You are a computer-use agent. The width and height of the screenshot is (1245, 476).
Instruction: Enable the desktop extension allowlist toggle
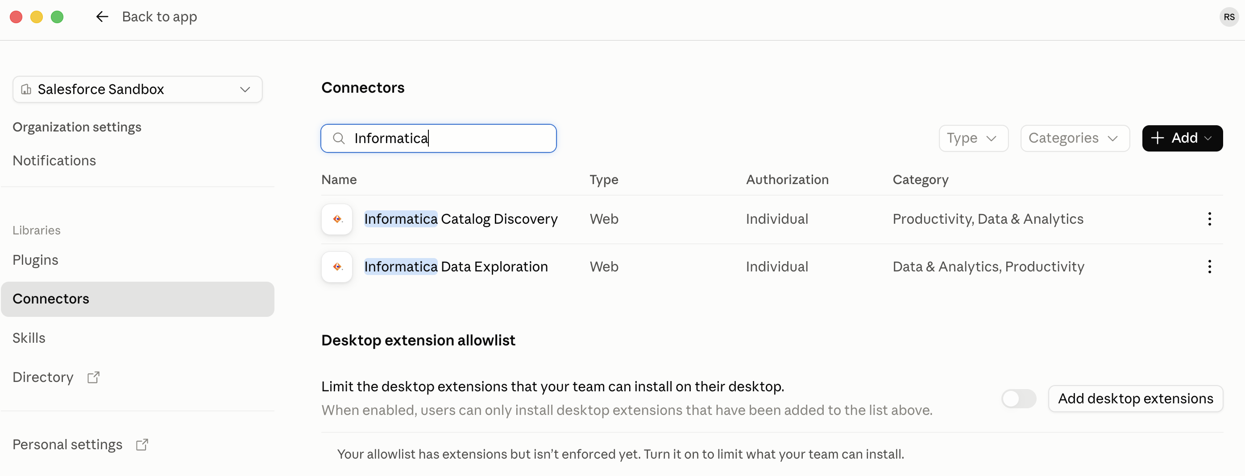[x=1019, y=399]
